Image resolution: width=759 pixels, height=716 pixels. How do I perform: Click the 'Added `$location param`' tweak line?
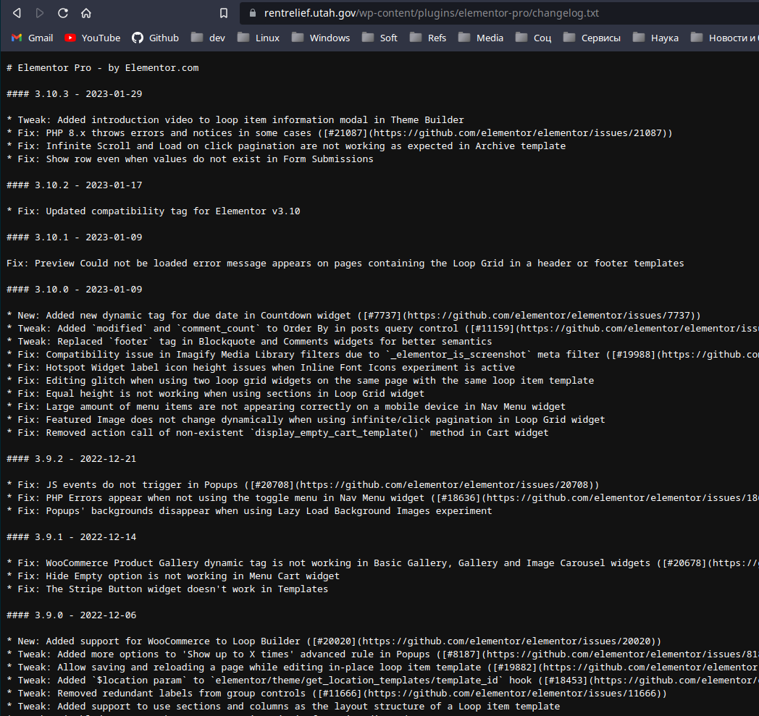click(382, 682)
